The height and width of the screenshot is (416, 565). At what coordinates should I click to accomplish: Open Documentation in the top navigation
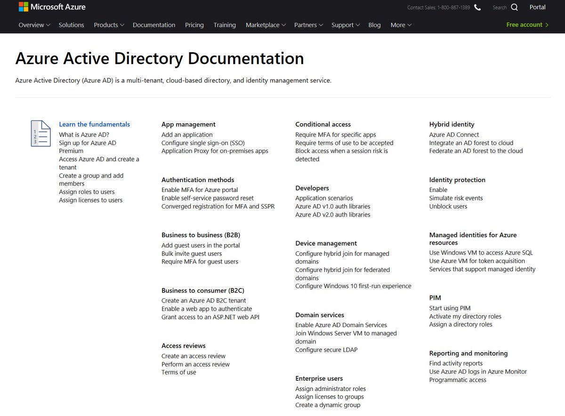tap(154, 25)
